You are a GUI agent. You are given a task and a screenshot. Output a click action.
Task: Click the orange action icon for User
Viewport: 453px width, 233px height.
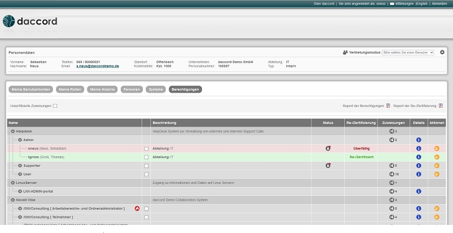(437, 174)
